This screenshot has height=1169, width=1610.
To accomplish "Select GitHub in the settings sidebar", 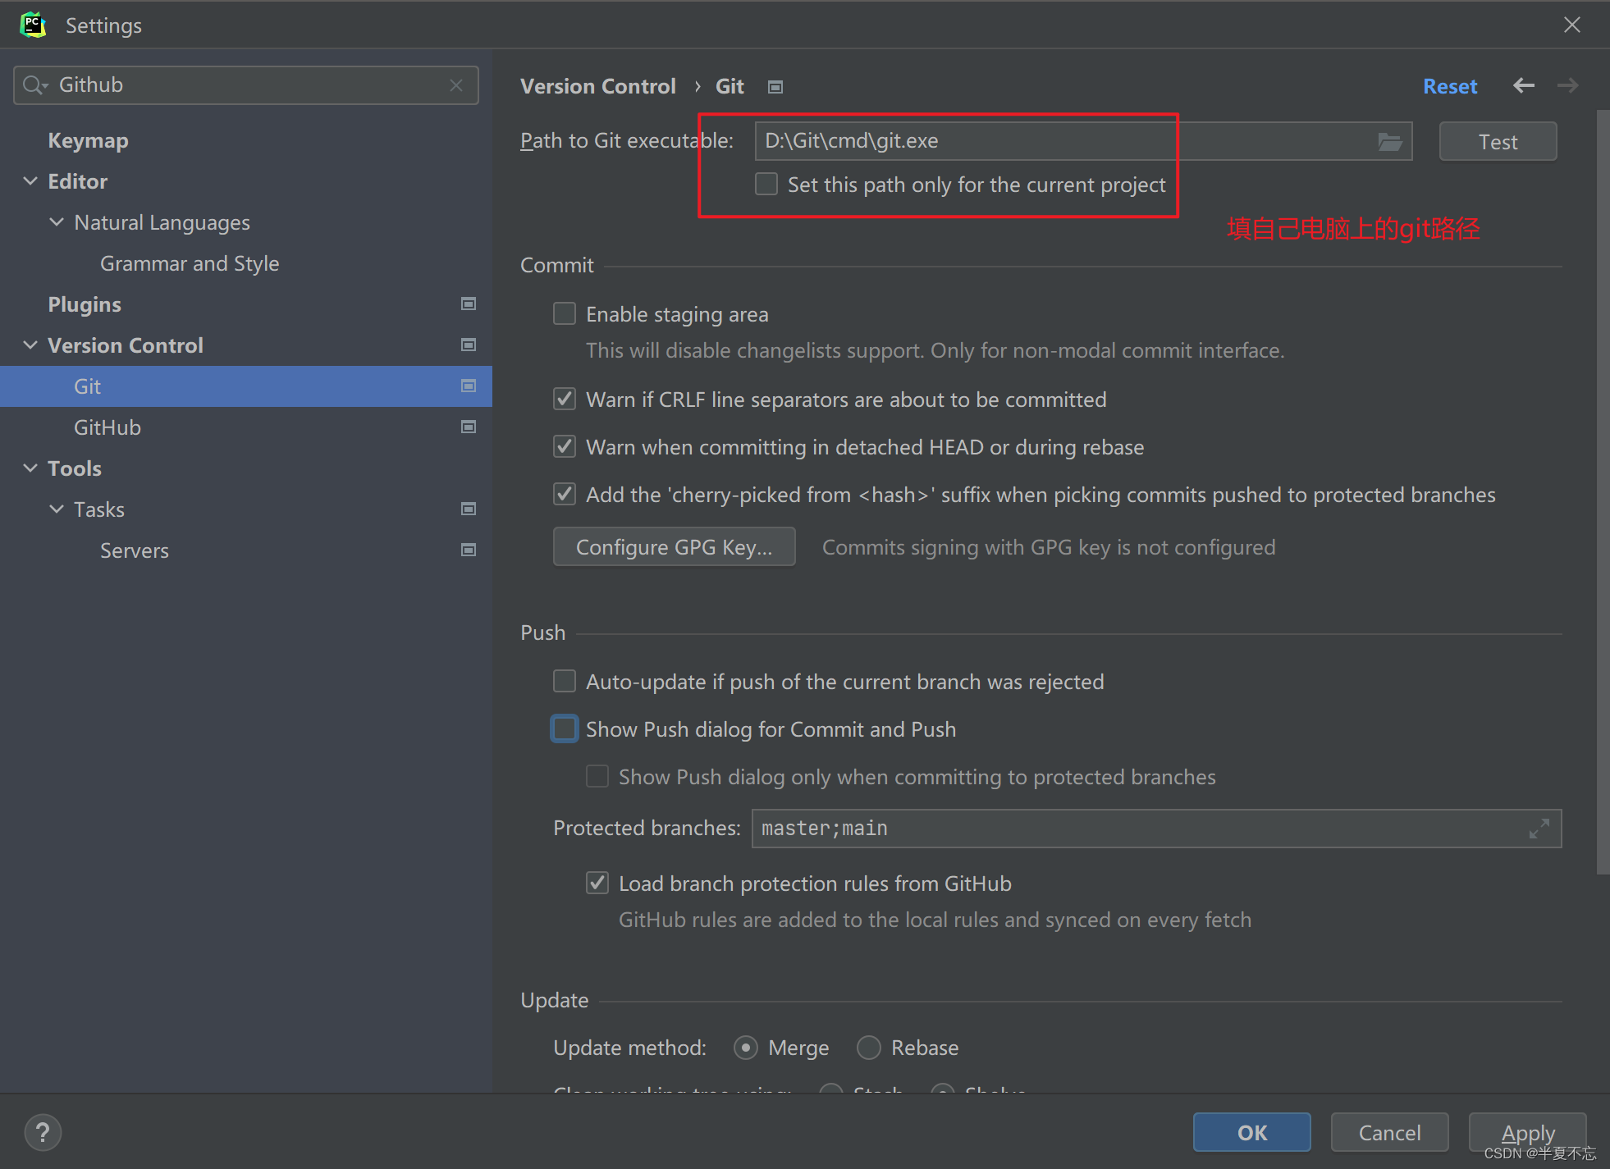I will (107, 427).
